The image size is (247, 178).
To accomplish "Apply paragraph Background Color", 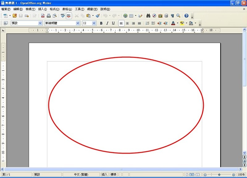I will point(191,23).
